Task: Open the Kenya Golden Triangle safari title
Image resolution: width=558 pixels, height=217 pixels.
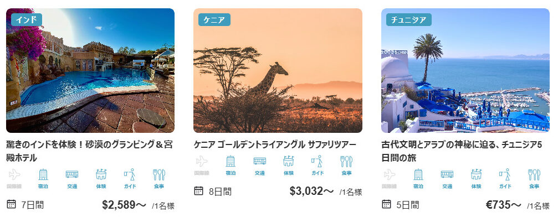Action: [x=275, y=144]
